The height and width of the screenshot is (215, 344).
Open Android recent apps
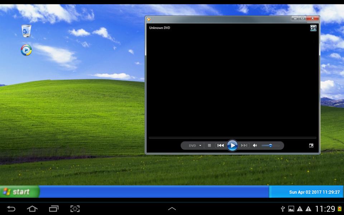click(x=54, y=209)
